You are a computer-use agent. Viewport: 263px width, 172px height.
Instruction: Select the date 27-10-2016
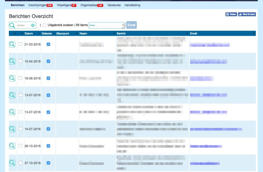tap(33, 163)
